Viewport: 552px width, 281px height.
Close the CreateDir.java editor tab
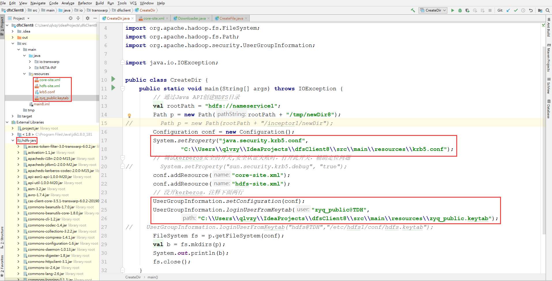[x=133, y=18]
